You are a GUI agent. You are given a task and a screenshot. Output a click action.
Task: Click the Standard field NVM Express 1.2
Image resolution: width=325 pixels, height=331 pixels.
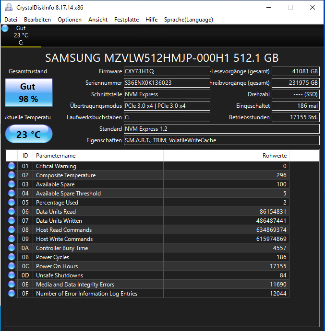(x=221, y=129)
